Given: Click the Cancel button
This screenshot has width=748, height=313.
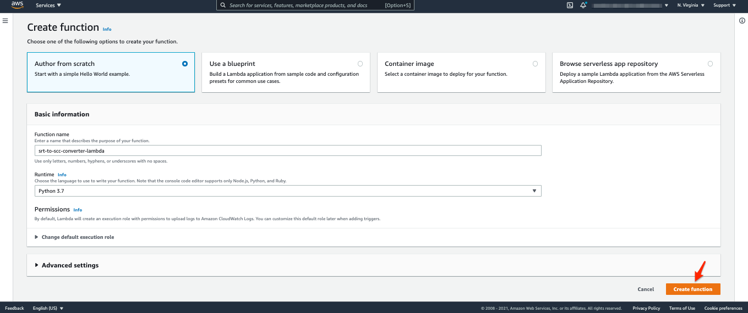Looking at the screenshot, I should tap(646, 289).
